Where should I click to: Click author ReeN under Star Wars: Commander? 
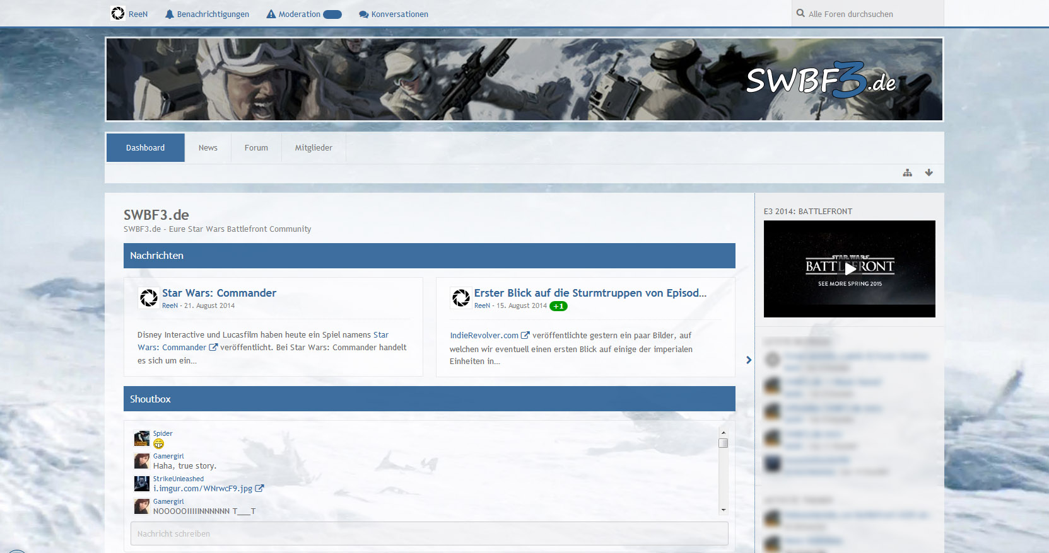pyautogui.click(x=170, y=305)
